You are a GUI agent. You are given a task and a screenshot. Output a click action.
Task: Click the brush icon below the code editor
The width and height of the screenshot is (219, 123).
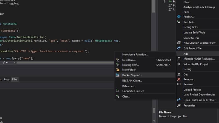[4, 63]
